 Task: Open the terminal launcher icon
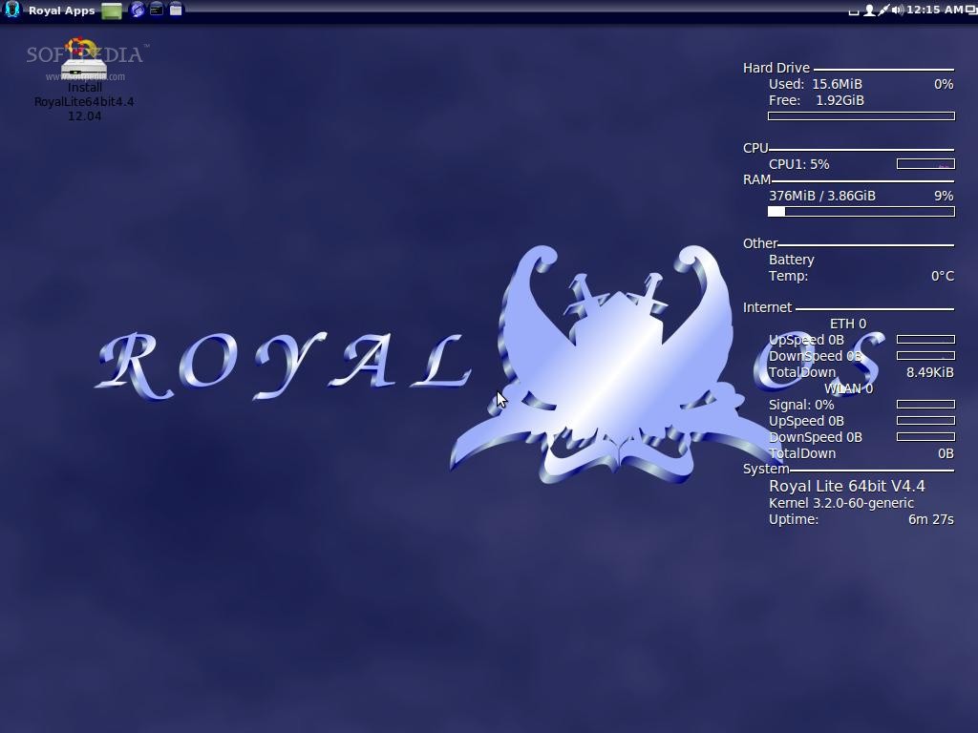point(157,10)
